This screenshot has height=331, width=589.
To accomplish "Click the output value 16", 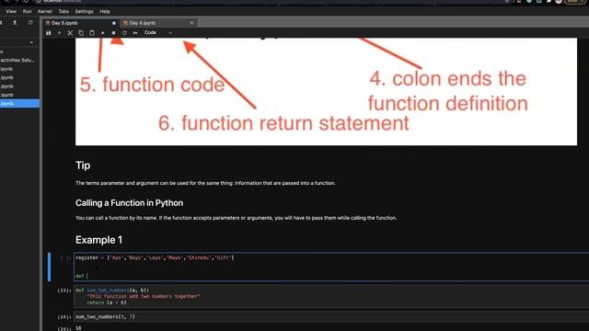I will pos(78,328).
